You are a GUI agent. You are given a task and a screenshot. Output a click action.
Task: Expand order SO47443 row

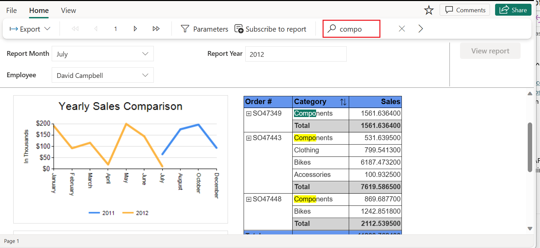249,138
